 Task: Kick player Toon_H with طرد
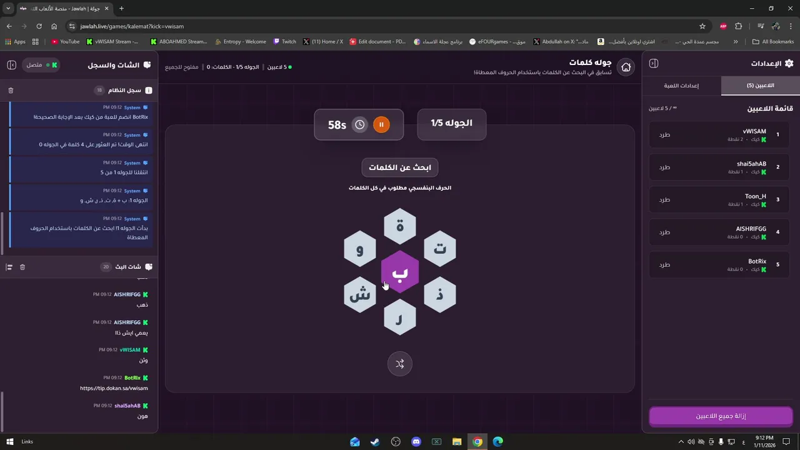(x=664, y=199)
